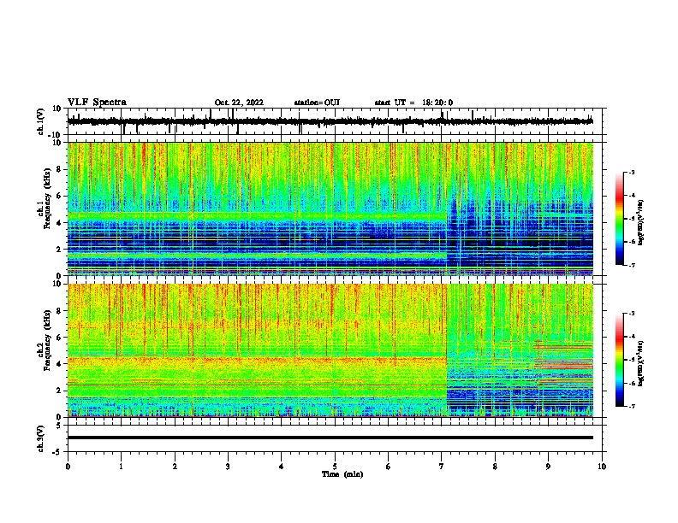Click the "-7" label on ch.2 color scale
This screenshot has width=678, height=523.
pyautogui.click(x=631, y=407)
